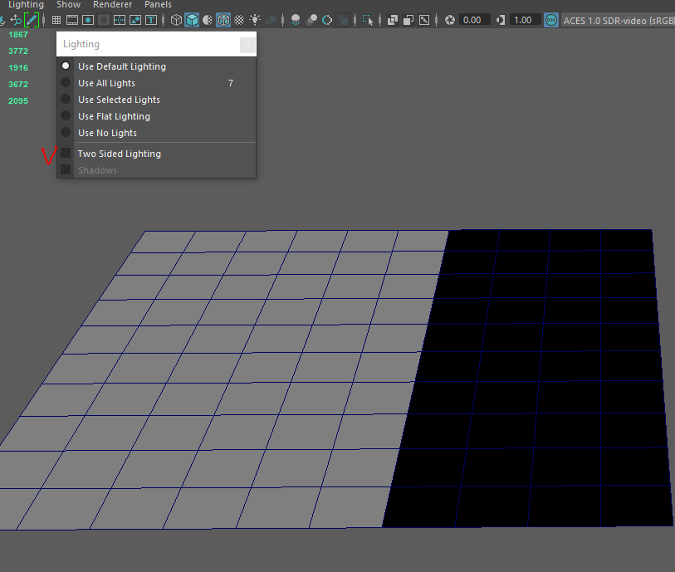Open the Renderer menu

coord(112,5)
